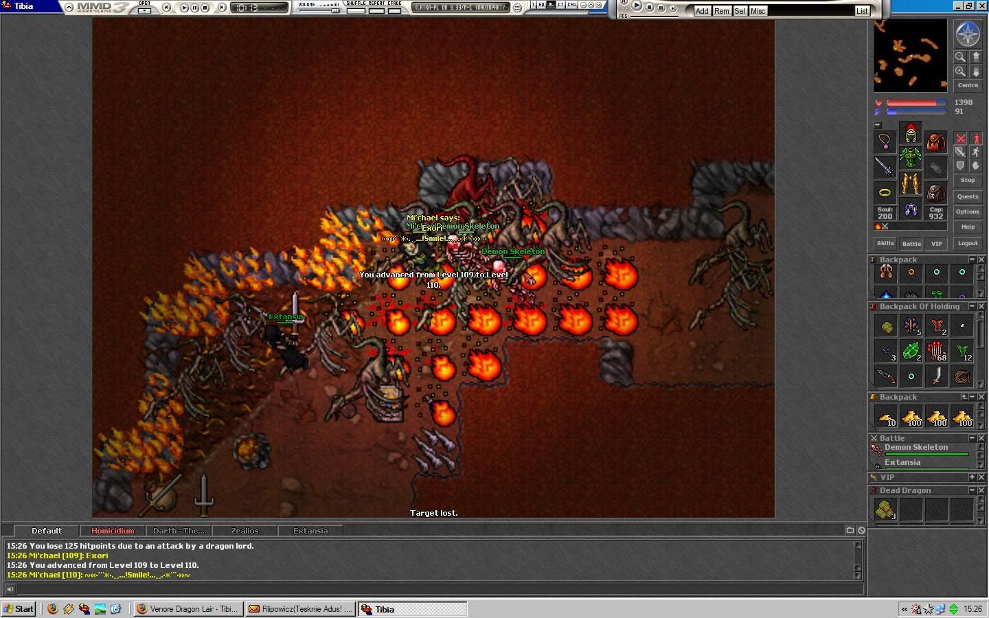Click the coiled rope in Backpack Of Holding
This screenshot has width=989, height=618.
[x=962, y=376]
